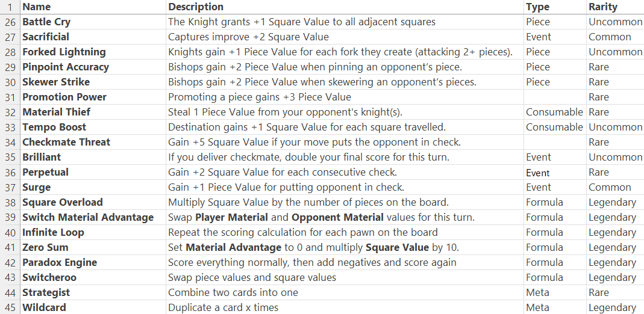Click the Square Overload name cell
The height and width of the screenshot is (314, 644).
pyautogui.click(x=63, y=202)
